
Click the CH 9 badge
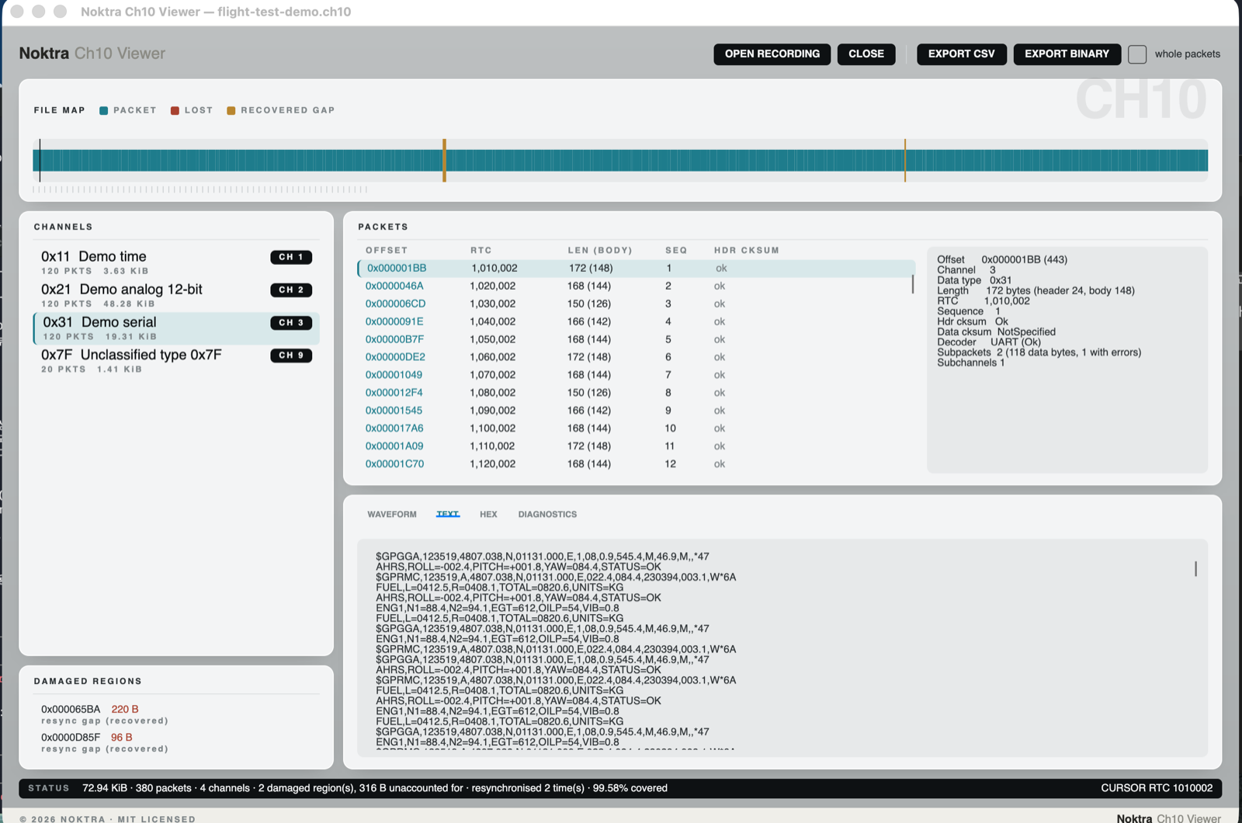pos(291,355)
